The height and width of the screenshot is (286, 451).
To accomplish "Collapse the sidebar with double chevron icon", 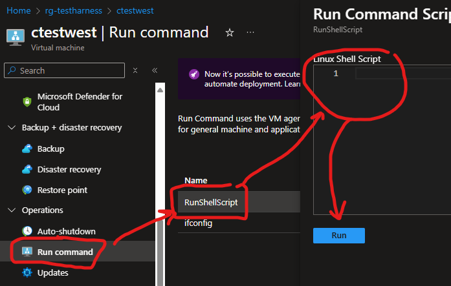I will tap(155, 70).
